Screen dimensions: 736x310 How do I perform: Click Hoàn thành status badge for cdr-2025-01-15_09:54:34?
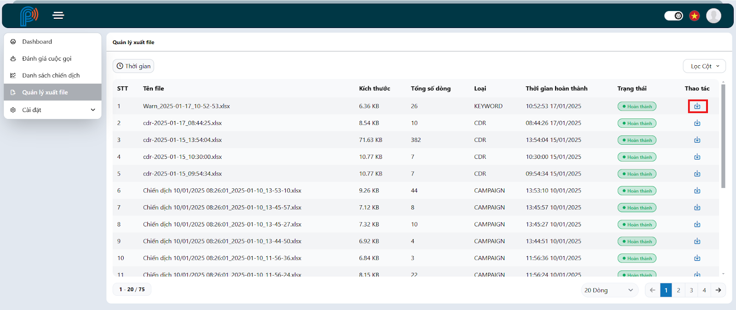[637, 174]
